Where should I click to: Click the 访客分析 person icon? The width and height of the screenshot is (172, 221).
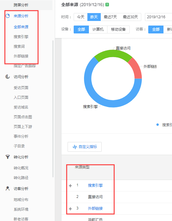pyautogui.click(x=8, y=188)
